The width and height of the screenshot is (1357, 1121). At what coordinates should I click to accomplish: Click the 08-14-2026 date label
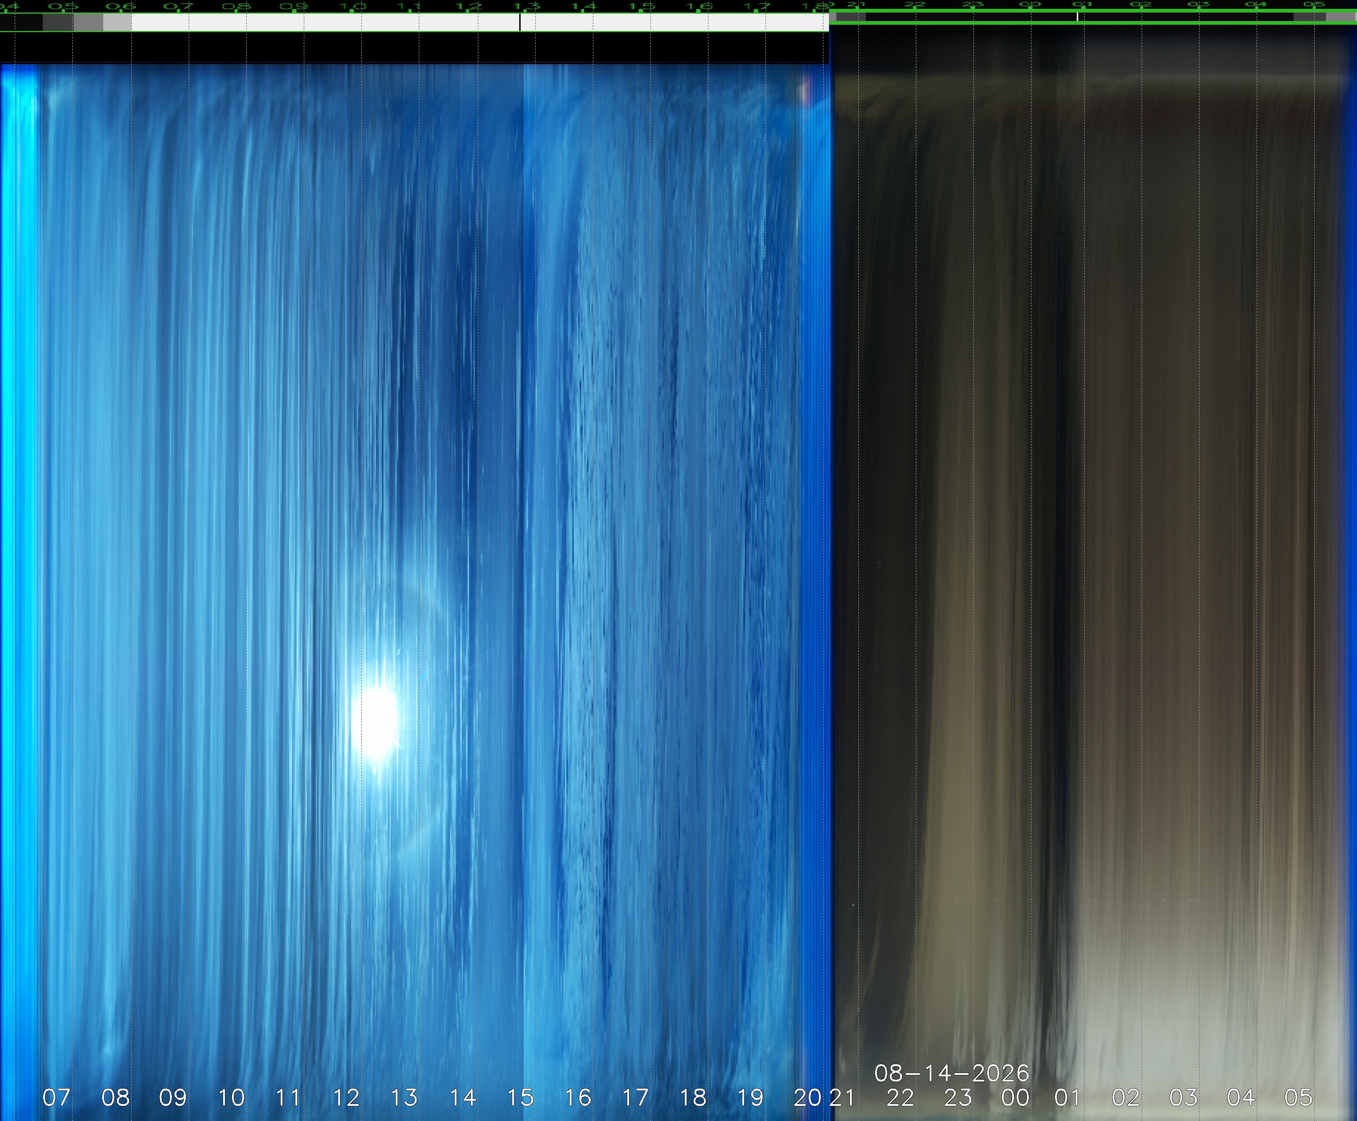[x=952, y=1073]
